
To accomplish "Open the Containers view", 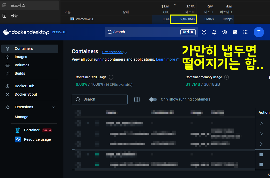I will pos(30,49).
